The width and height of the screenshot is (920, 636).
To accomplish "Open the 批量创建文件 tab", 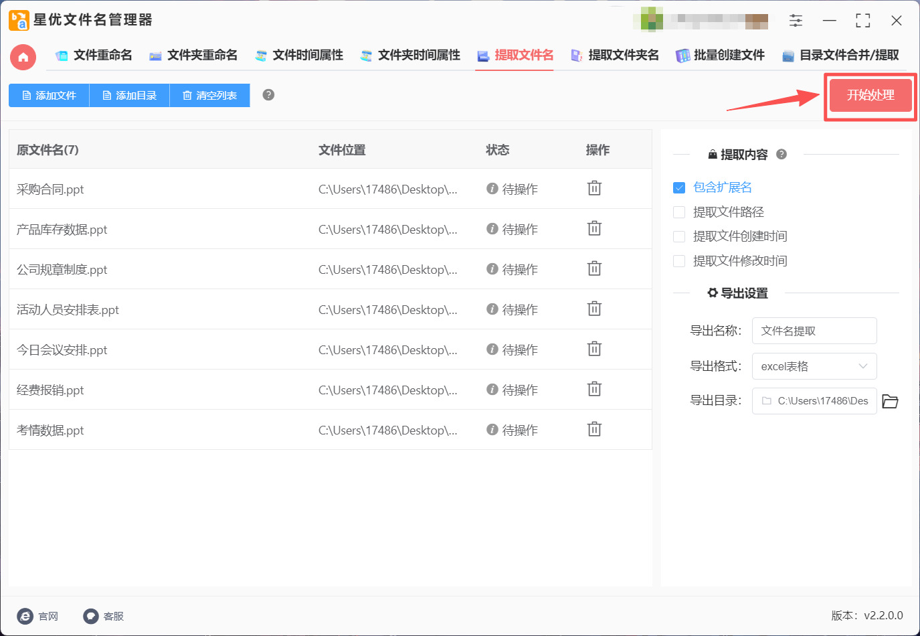I will (x=720, y=55).
